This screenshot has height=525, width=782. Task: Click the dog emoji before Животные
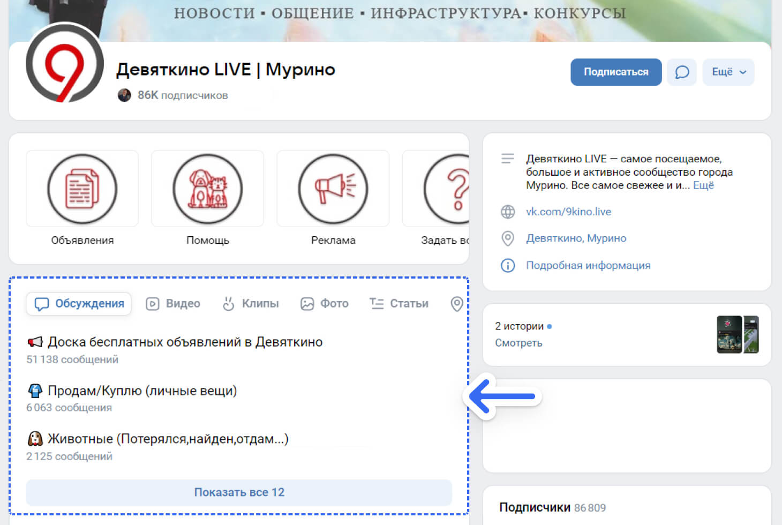click(x=35, y=439)
